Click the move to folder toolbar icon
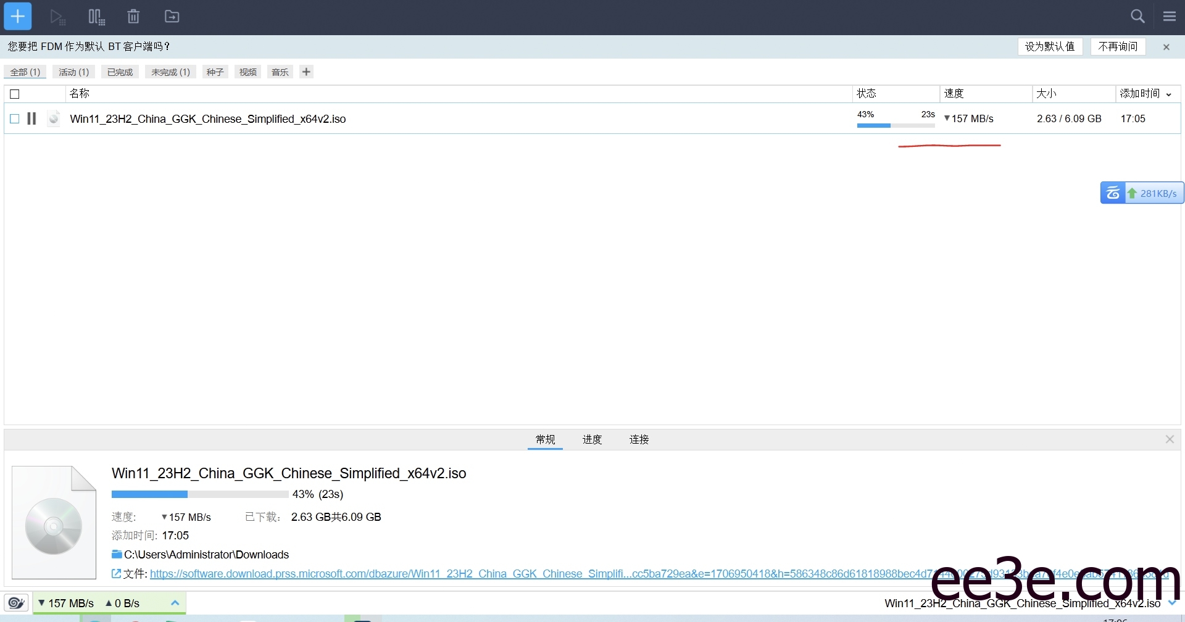1185x622 pixels. (172, 17)
